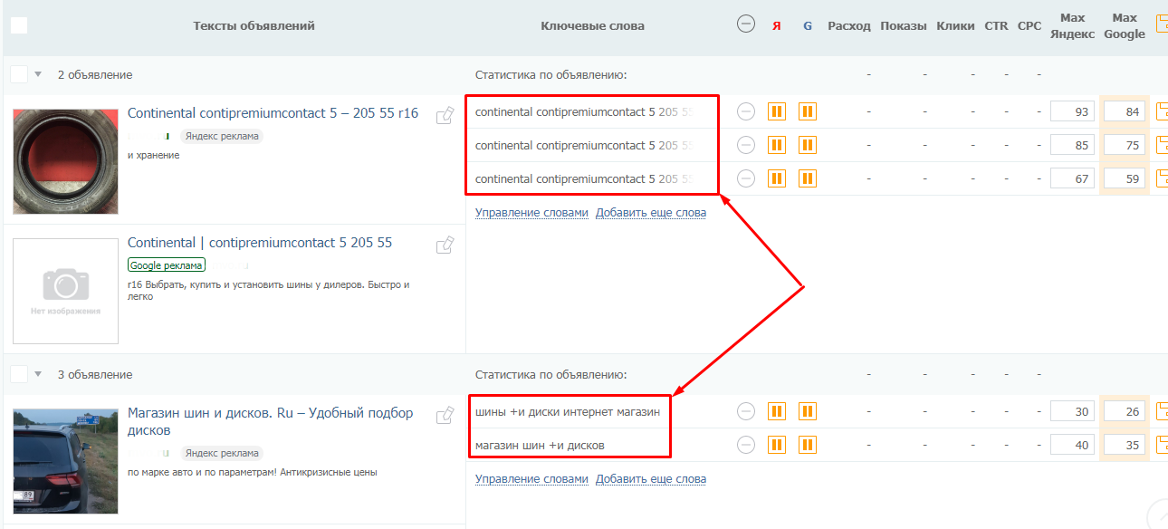Open "Управление словами" under the 2 объявление group
The width and height of the screenshot is (1168, 529).
(x=531, y=213)
